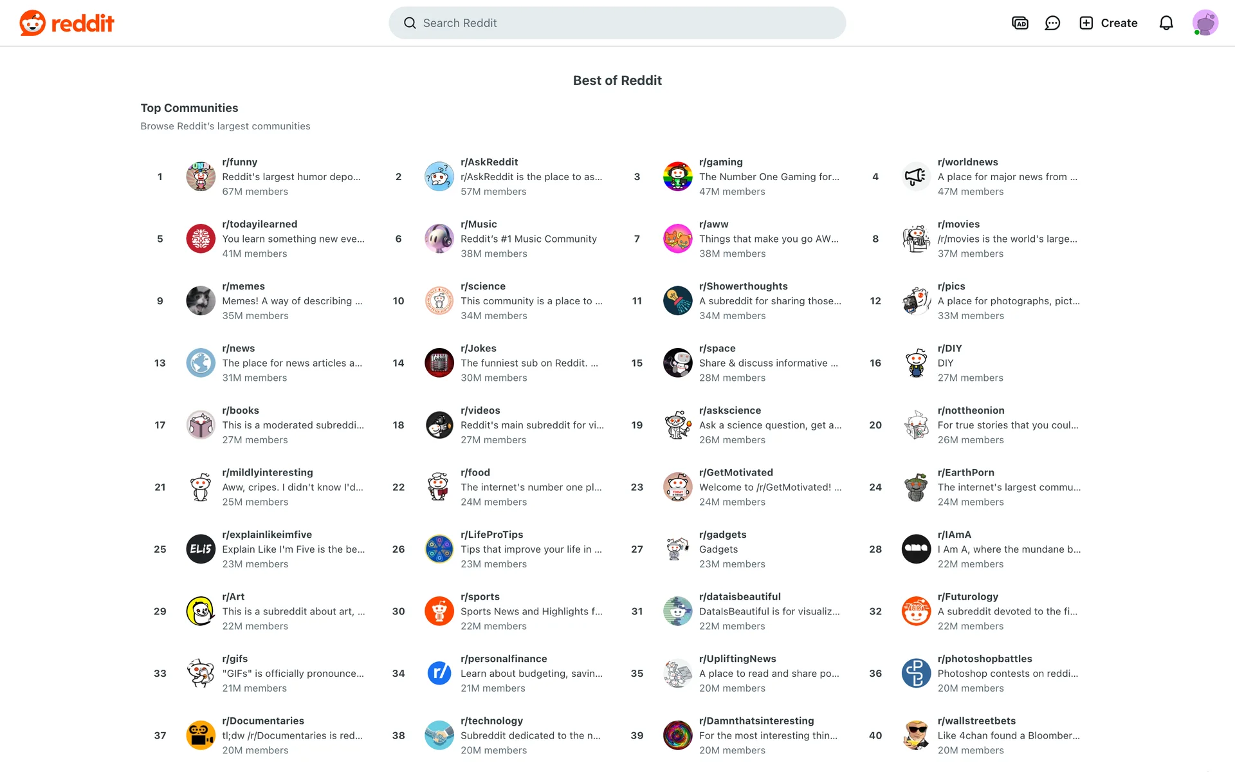The height and width of the screenshot is (772, 1235).
Task: Click the Reddit logo in header
Action: [67, 23]
